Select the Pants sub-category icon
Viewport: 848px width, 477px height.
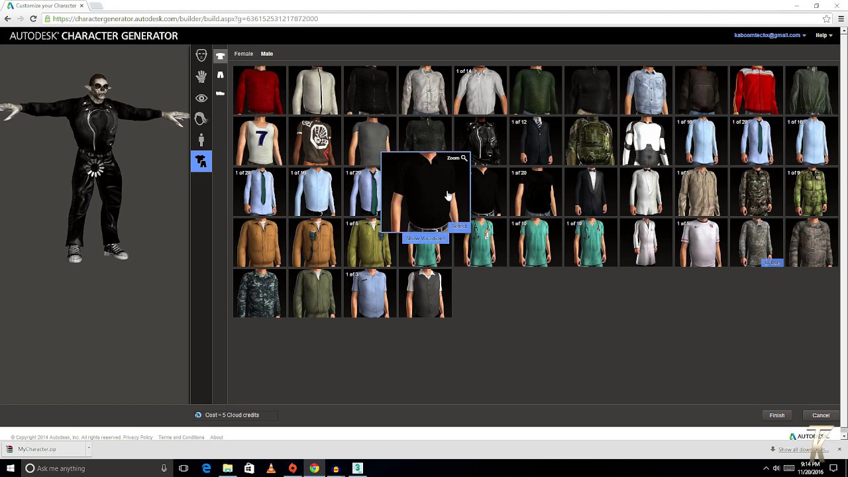click(x=221, y=75)
